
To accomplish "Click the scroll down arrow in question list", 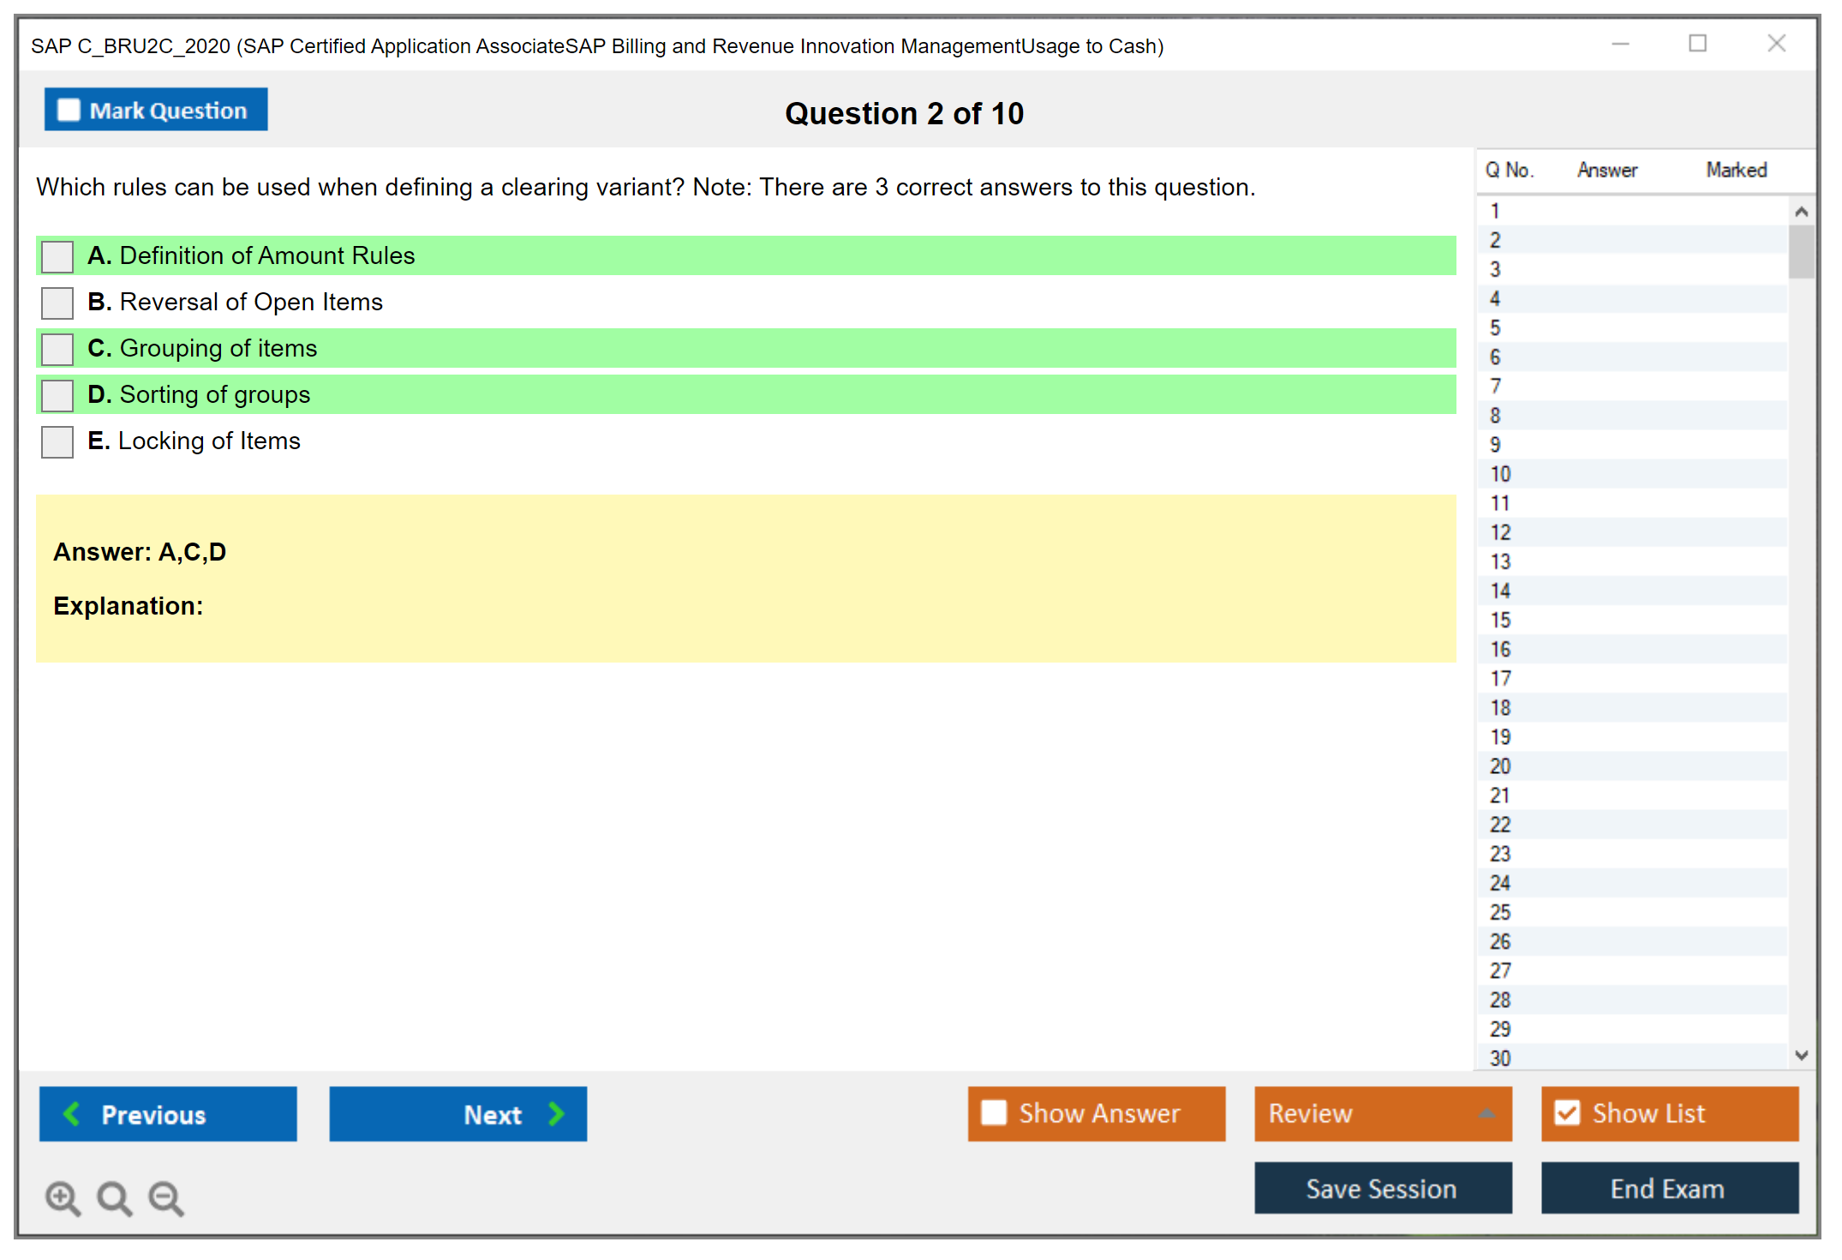I will 1801,1055.
